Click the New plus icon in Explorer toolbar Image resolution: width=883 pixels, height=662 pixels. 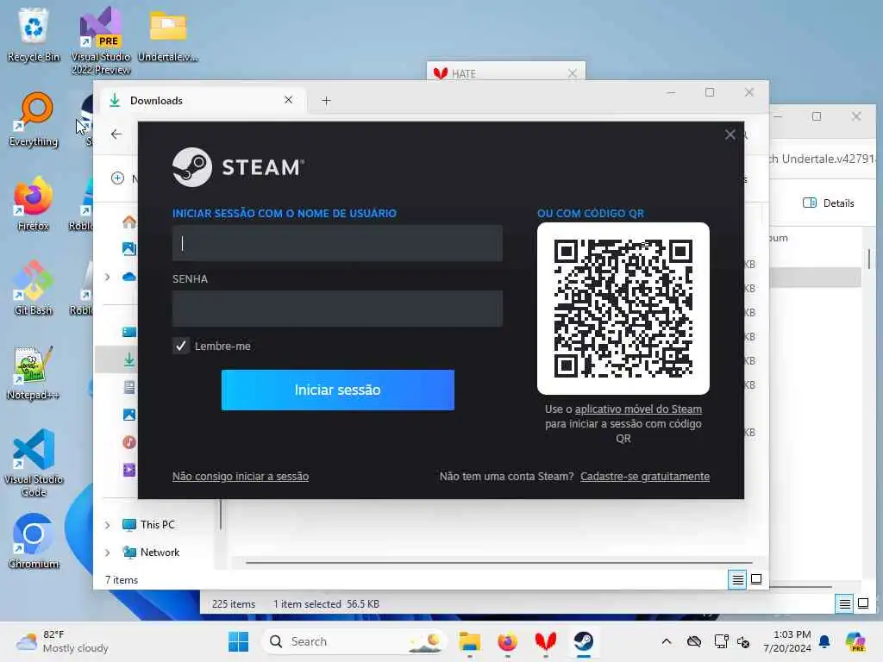coord(117,178)
